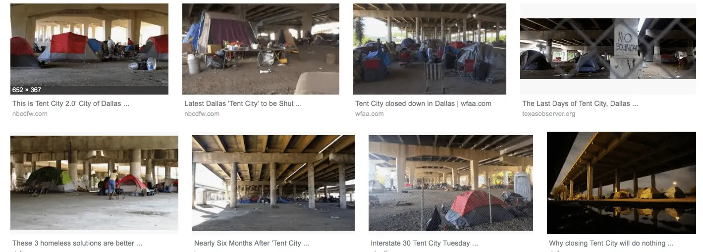Click 'This is Tent City 2.0' City of Dallas title
The height and width of the screenshot is (252, 703).
click(71, 104)
